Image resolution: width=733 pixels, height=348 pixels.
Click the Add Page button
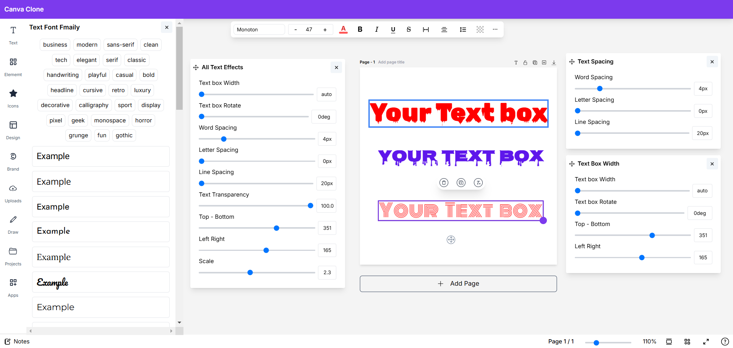(458, 284)
